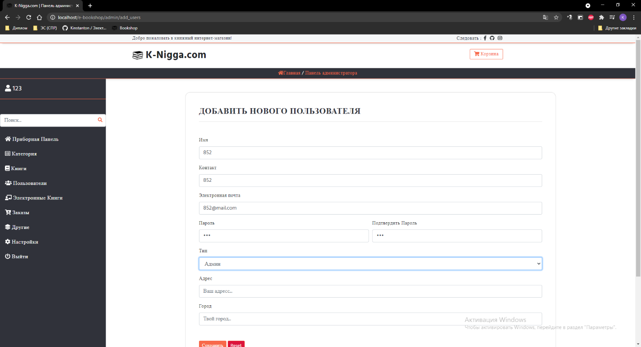The height and width of the screenshot is (347, 641).
Task: Open the Другие закладки bookmarks folder
Action: 617,28
